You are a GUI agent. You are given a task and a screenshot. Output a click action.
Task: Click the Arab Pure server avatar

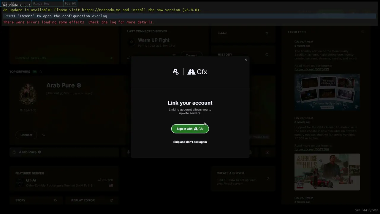point(28,93)
